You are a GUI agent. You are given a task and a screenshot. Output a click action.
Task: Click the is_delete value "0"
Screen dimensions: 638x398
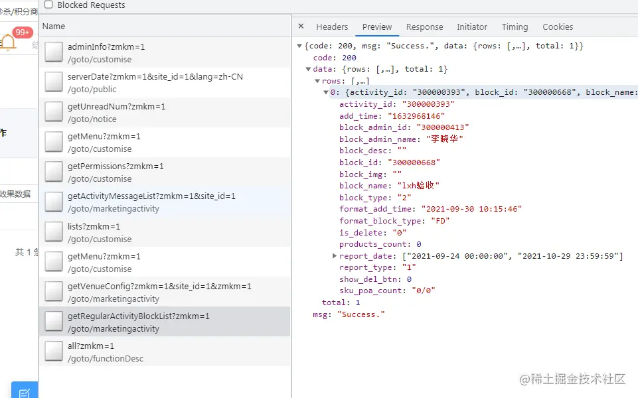click(399, 233)
